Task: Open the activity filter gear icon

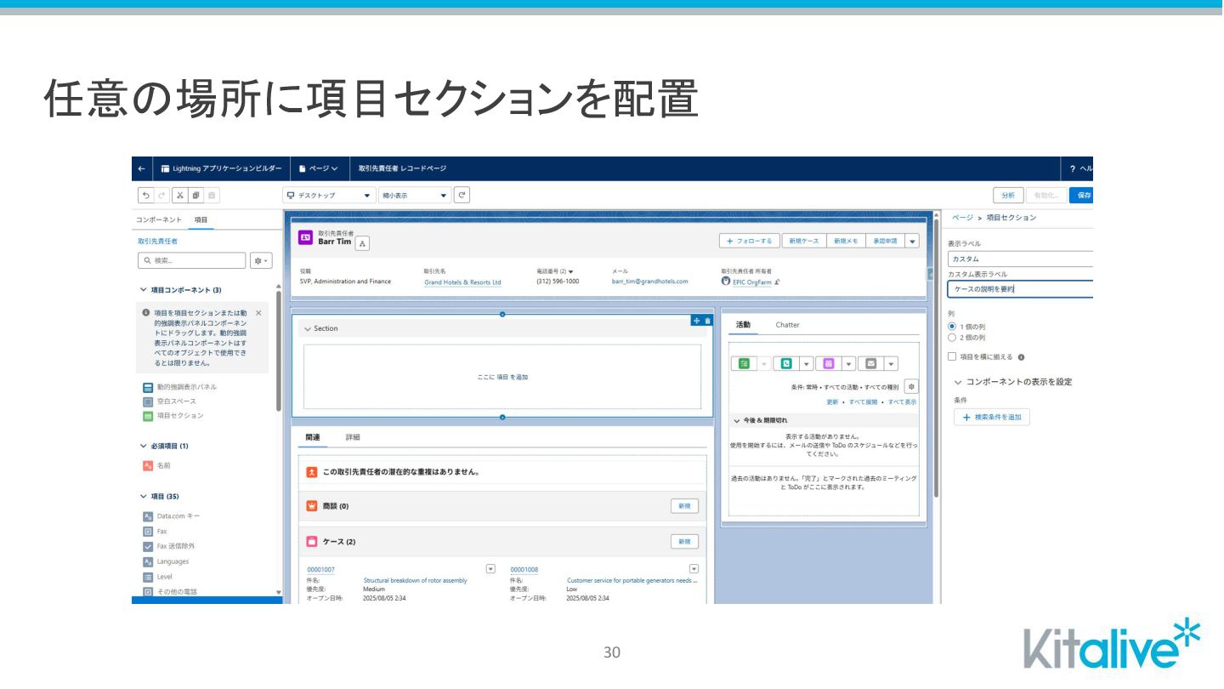Action: 911,386
